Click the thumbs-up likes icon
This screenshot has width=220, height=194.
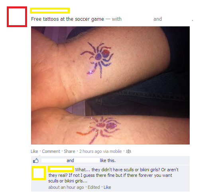(x=35, y=160)
